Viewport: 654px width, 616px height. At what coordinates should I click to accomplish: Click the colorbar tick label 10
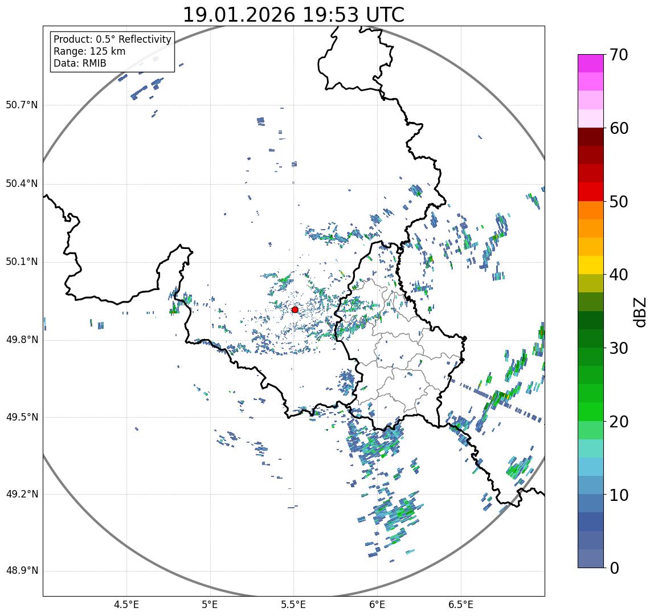click(x=619, y=495)
